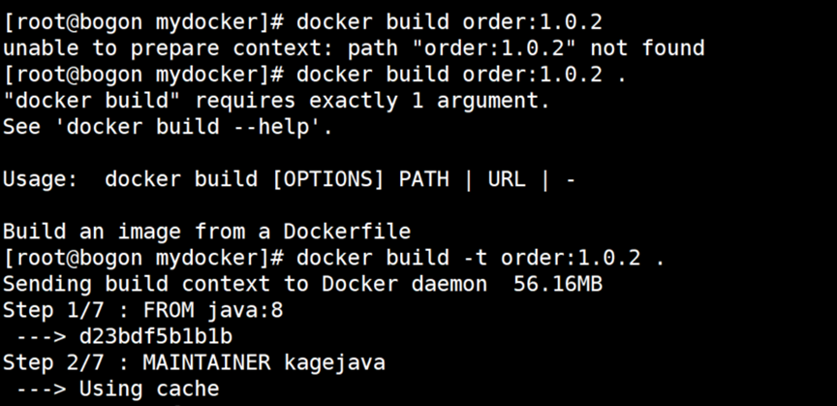Click 'Build an image from a Dockerfile' text

click(x=207, y=232)
